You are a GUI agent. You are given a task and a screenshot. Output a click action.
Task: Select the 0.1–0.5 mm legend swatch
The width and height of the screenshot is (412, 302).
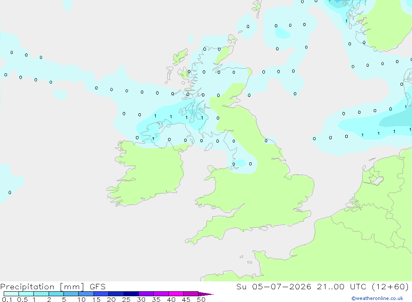pos(11,294)
